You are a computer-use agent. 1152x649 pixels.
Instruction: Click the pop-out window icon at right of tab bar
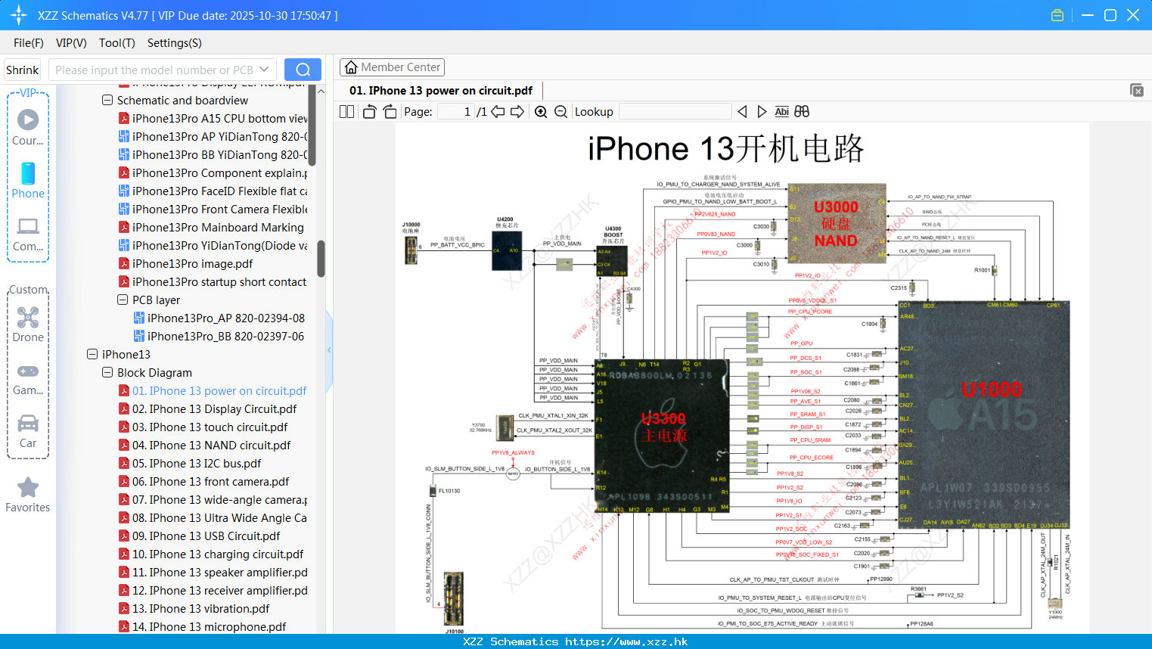click(1137, 90)
